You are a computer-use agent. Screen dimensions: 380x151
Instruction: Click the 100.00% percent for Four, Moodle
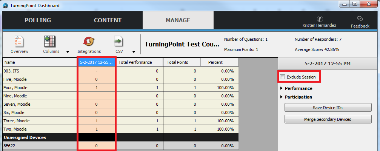pyautogui.click(x=220, y=88)
